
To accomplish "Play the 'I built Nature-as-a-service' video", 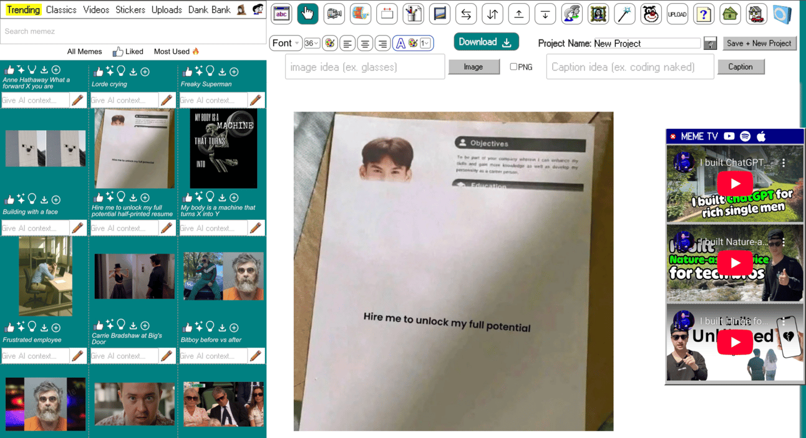I will click(734, 263).
